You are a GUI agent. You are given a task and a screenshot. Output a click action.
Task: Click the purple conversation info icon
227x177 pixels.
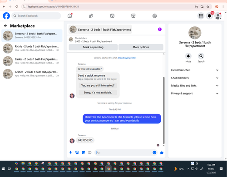tap(160, 29)
